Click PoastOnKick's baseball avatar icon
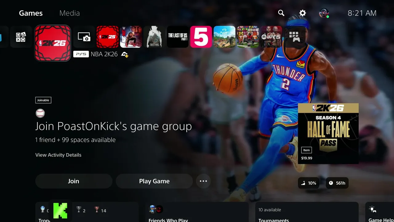 (x=40, y=113)
